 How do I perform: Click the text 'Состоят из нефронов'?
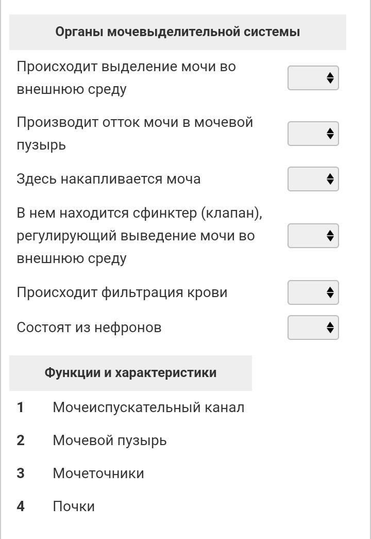coord(89,327)
